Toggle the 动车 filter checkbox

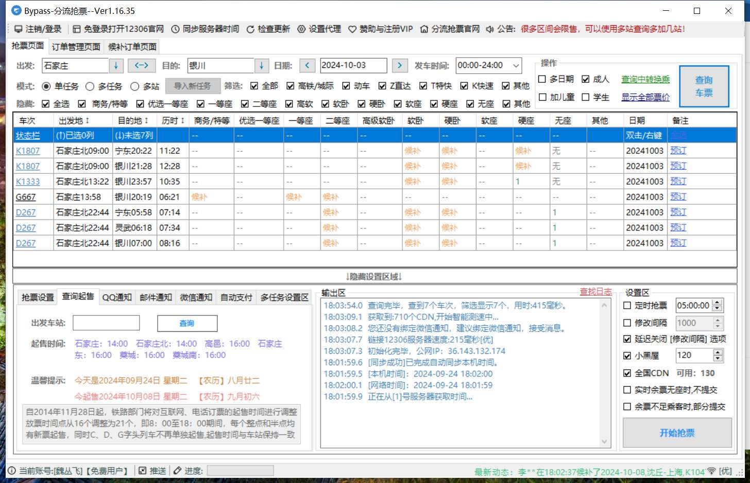(346, 86)
